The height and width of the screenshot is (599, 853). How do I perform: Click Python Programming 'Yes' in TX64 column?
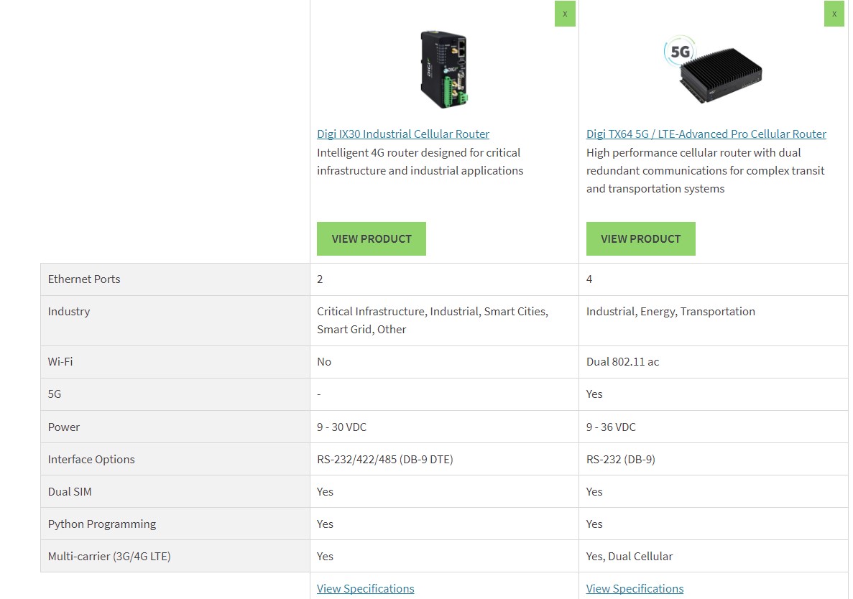[x=594, y=524]
